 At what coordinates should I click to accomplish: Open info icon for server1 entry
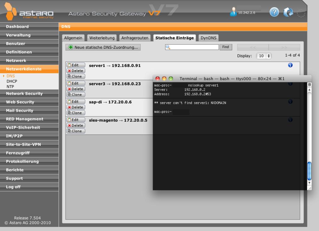pos(290,65)
